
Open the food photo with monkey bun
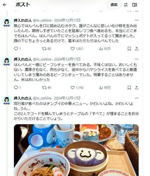point(76,150)
